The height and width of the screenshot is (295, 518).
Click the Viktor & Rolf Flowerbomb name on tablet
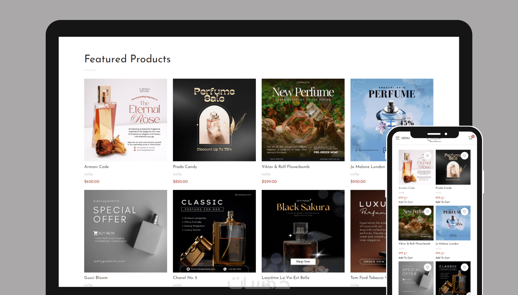286,167
